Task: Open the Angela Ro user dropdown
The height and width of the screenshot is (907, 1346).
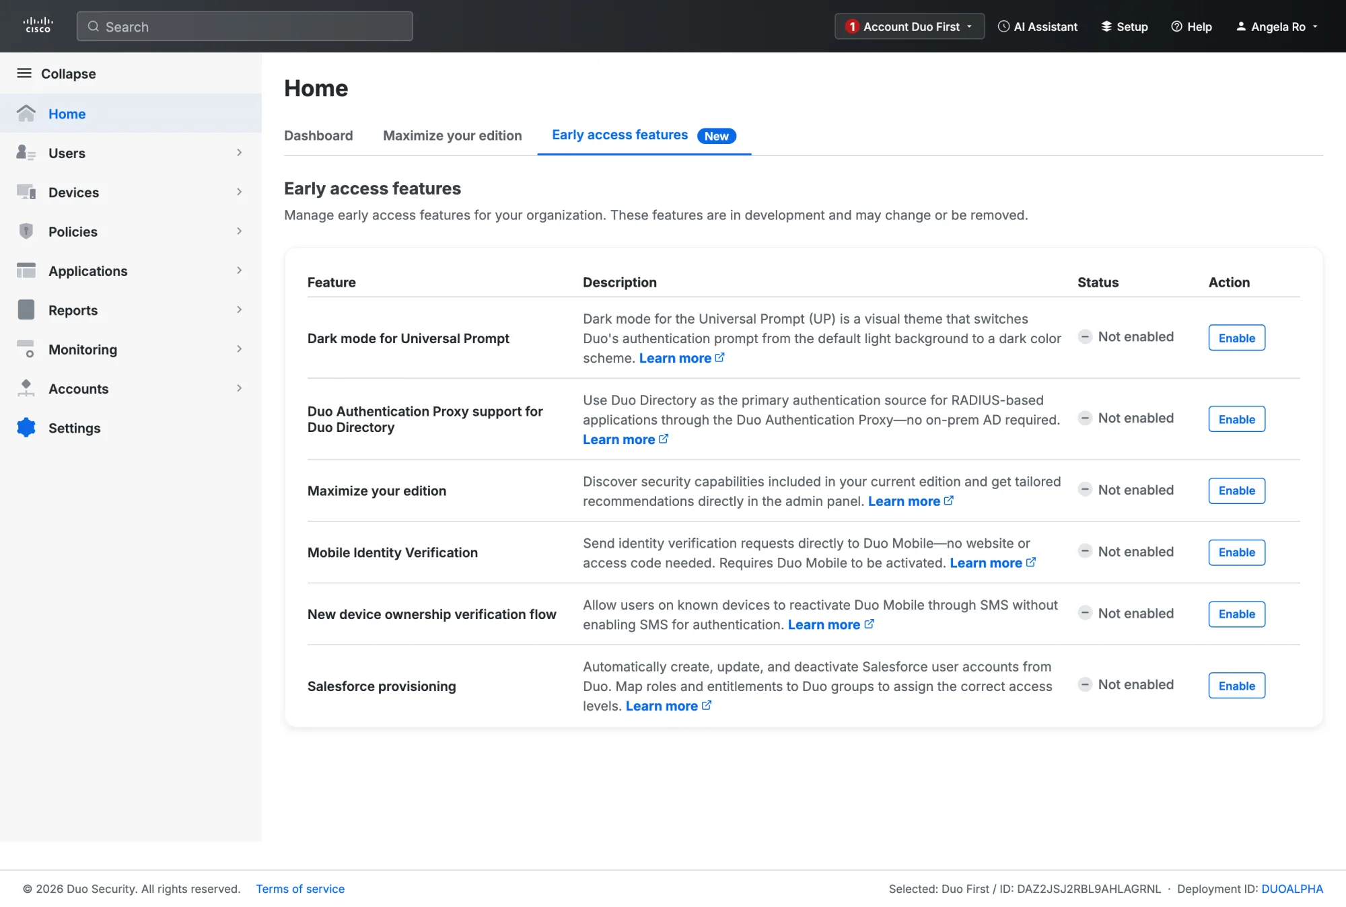Action: point(1277,26)
